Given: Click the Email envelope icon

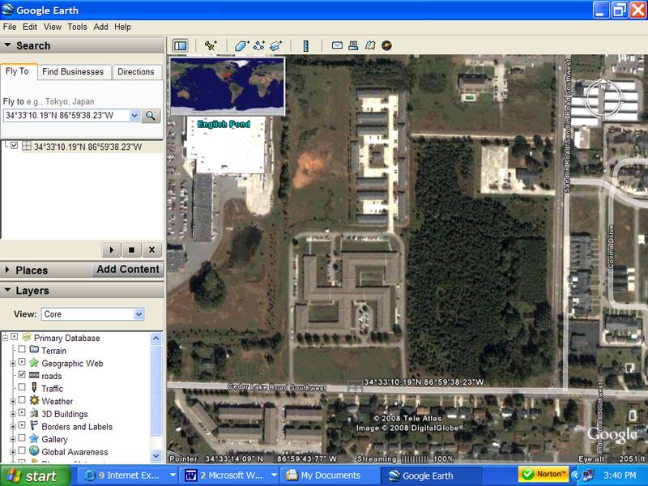Looking at the screenshot, I should (337, 46).
